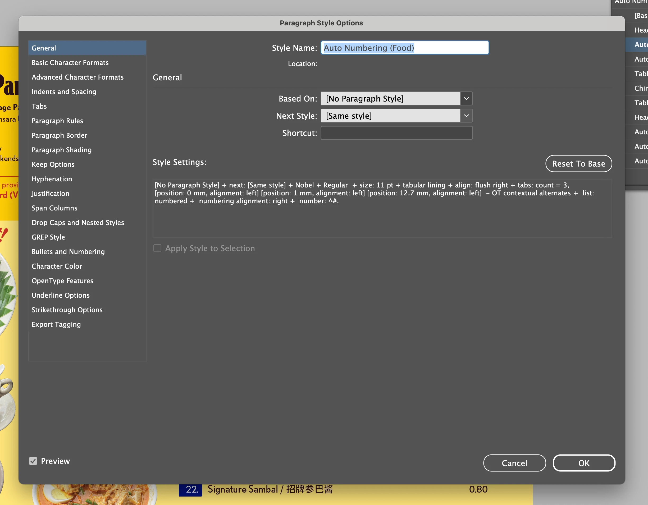Click the Based On combo box field
Image resolution: width=648 pixels, height=505 pixels.
[x=390, y=98]
